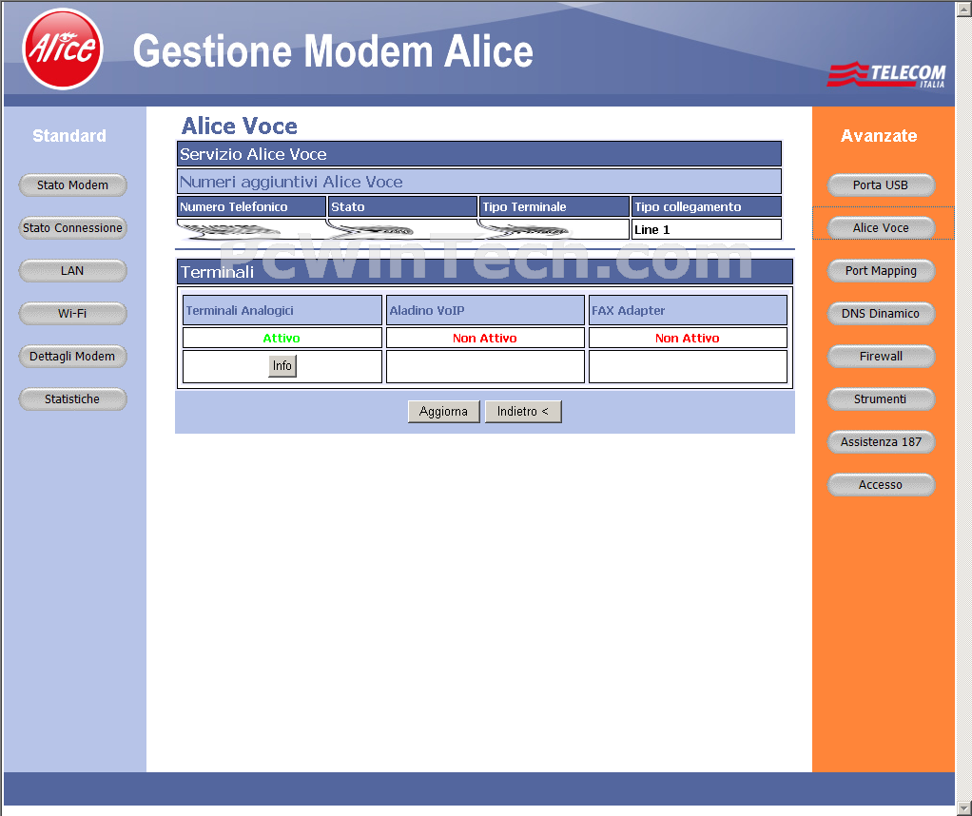This screenshot has width=972, height=816.
Task: Open the Port Mapping page
Action: pyautogui.click(x=881, y=270)
